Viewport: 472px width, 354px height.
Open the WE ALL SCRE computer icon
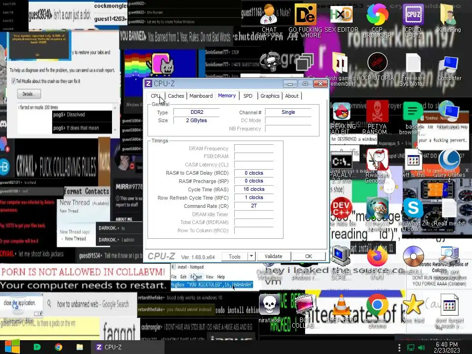(x=341, y=256)
